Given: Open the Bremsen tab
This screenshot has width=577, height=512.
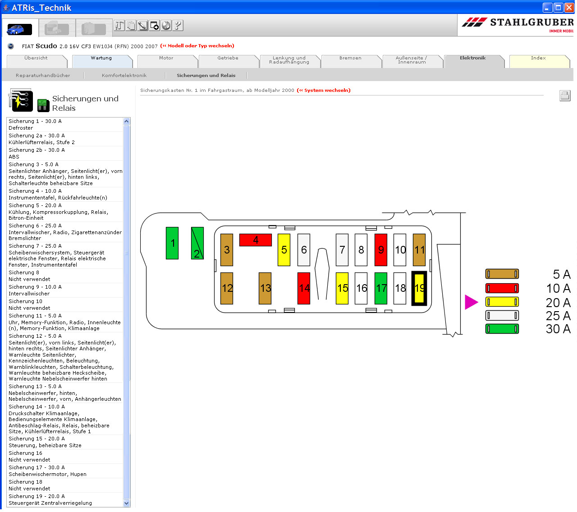Looking at the screenshot, I should pos(350,59).
